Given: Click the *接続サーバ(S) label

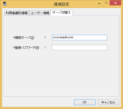Looking at the screenshot, I should pyautogui.click(x=24, y=38).
